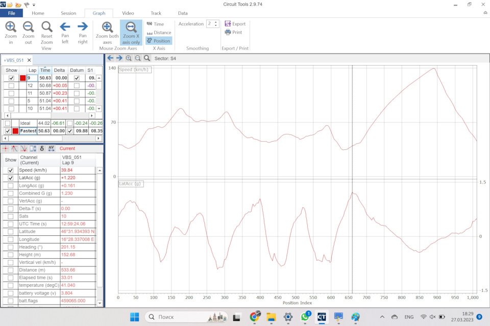Open Windows Start menu
The height and width of the screenshot is (326, 490).
tap(134, 317)
